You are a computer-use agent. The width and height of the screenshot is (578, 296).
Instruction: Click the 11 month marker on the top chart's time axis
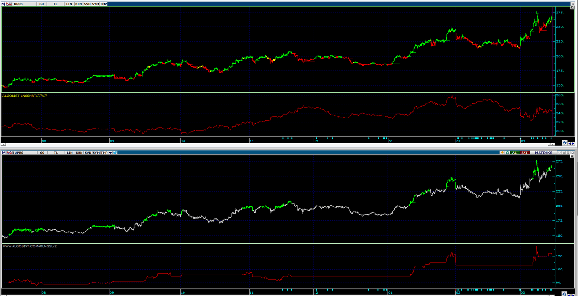251,141
